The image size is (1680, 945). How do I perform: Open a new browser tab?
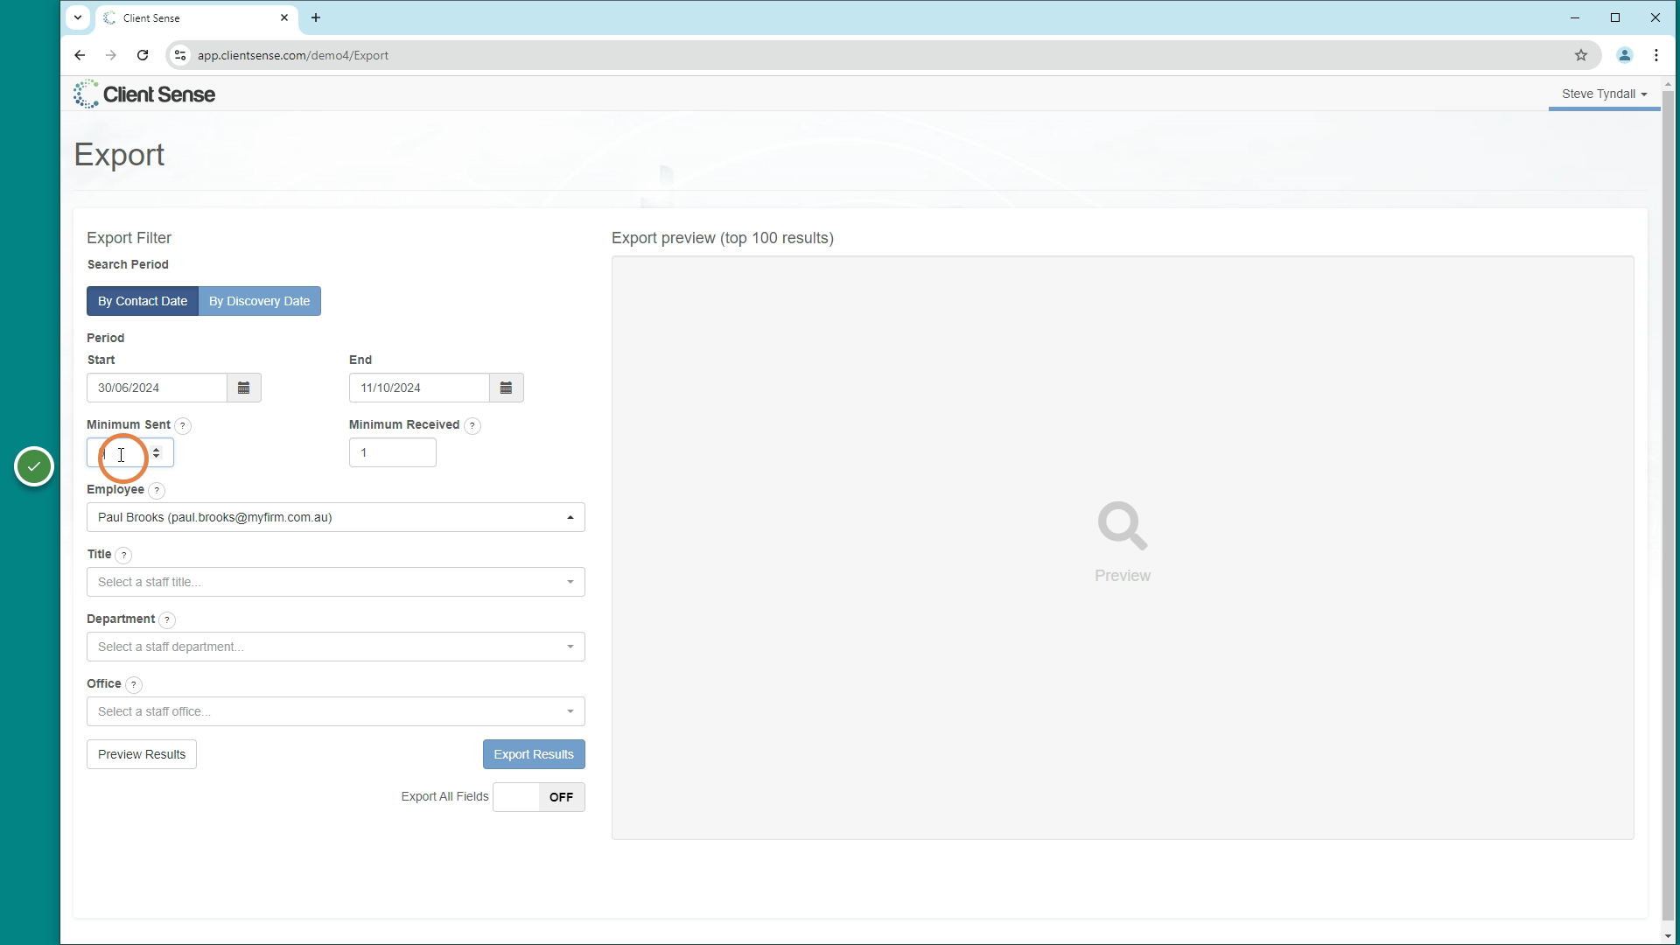[316, 17]
